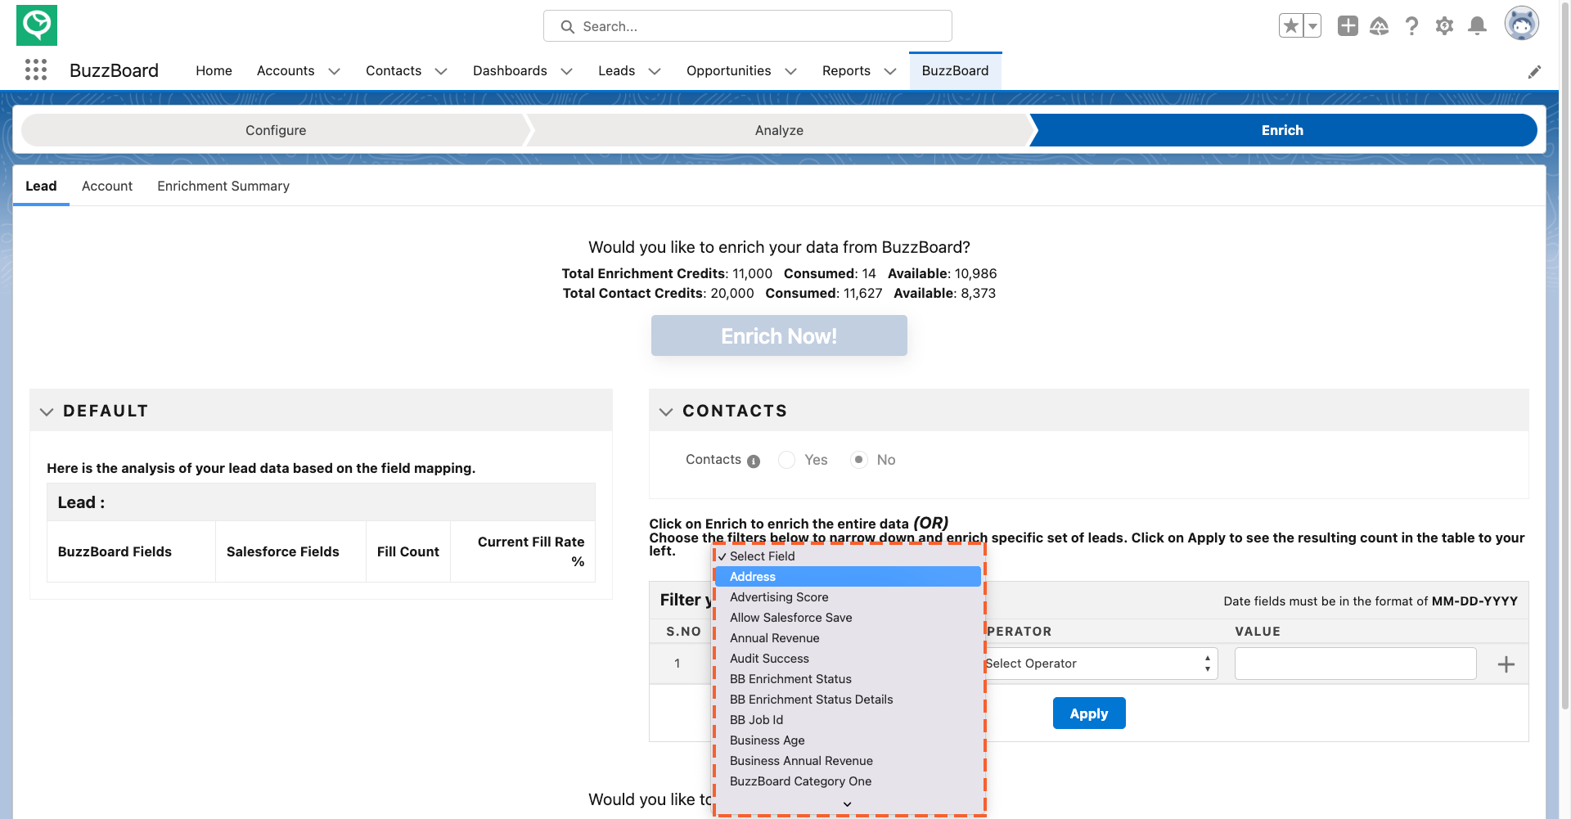Choose Allow Salesforce Save option
The width and height of the screenshot is (1571, 819).
(x=848, y=618)
